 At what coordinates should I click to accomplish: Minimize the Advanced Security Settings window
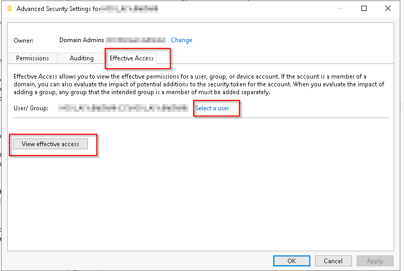(x=340, y=8)
